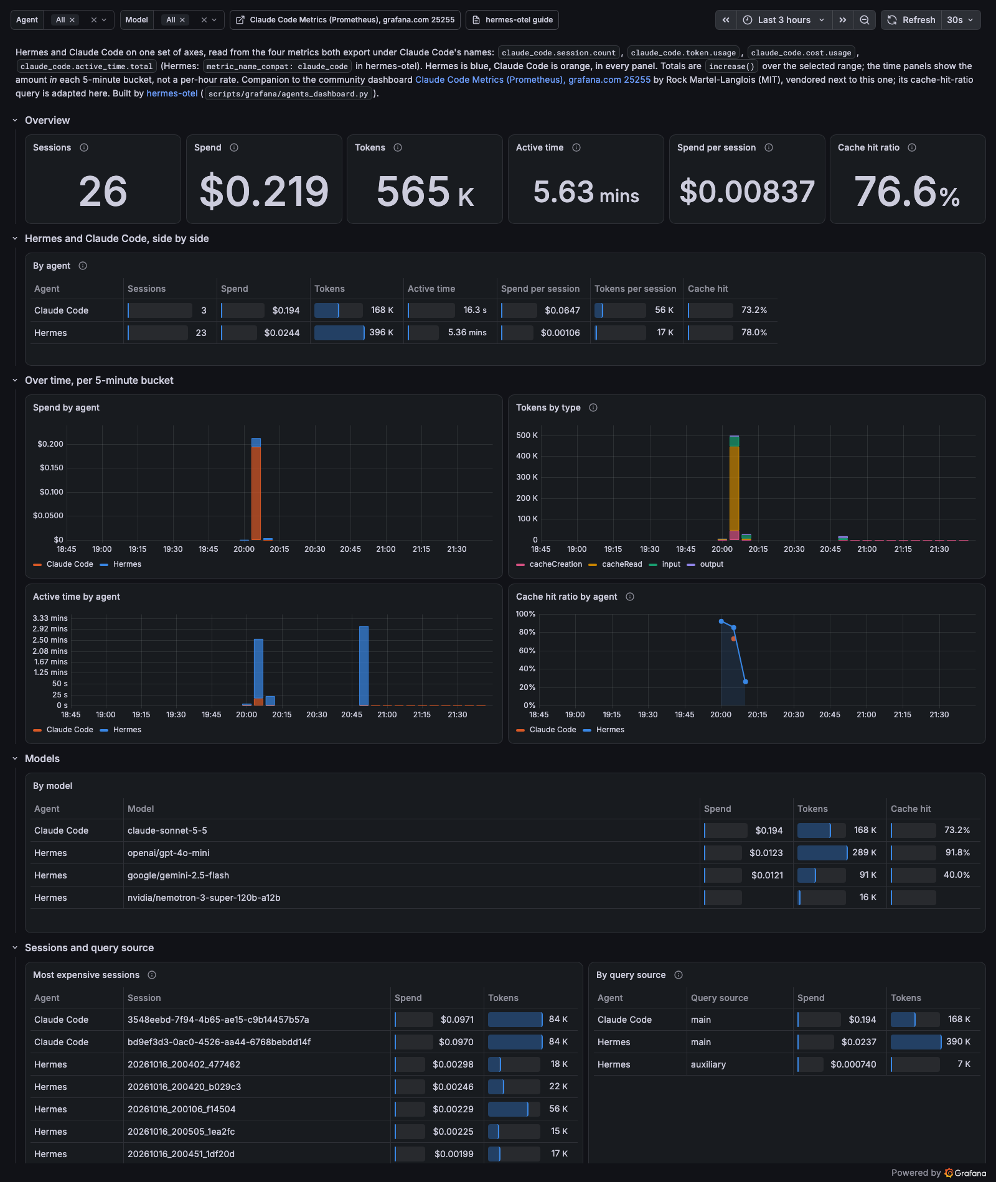Zoom out the time range with the magnifier icon
The width and height of the screenshot is (996, 1182).
click(865, 20)
